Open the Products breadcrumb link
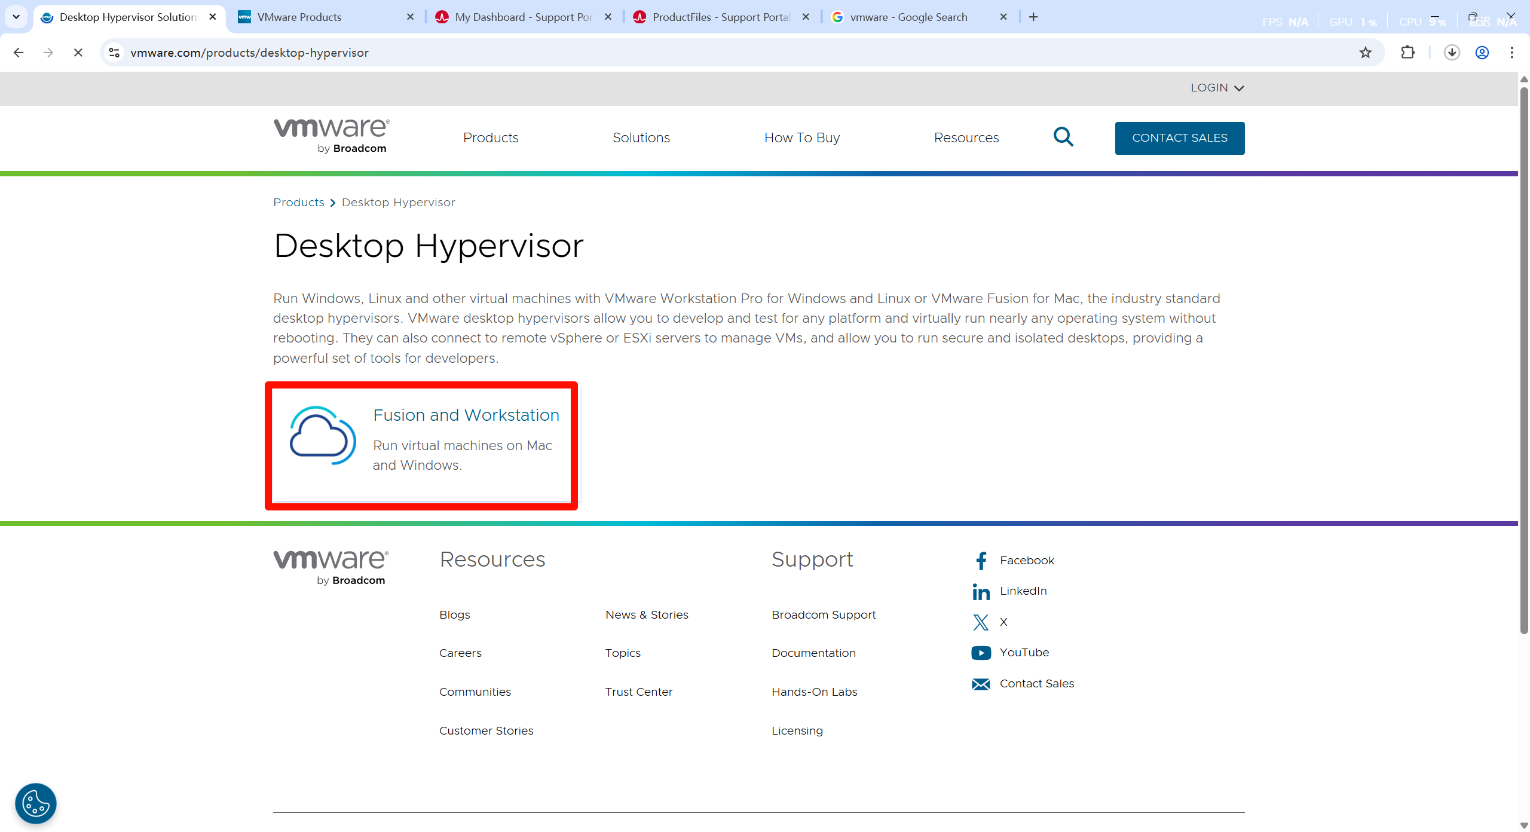This screenshot has height=832, width=1530. point(298,202)
